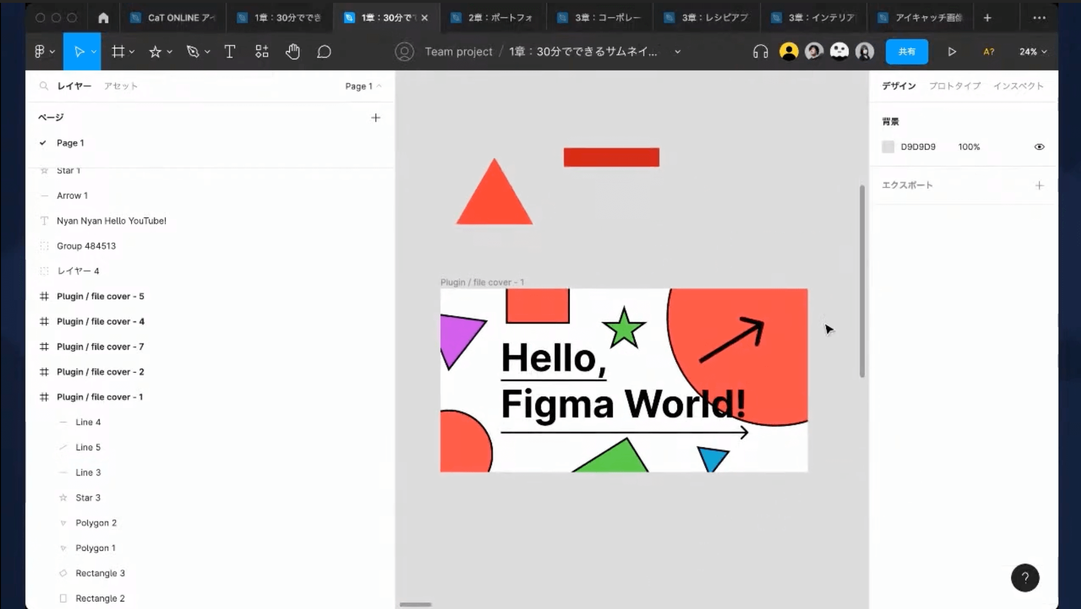1081x609 pixels.
Task: Open the missing fonts A? indicator
Action: coord(989,51)
